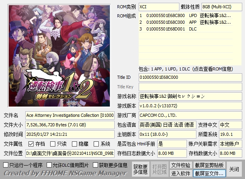Click the 文件名 filename field

point(70,115)
